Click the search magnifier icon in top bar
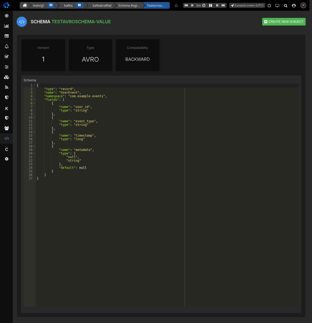 (286, 6)
